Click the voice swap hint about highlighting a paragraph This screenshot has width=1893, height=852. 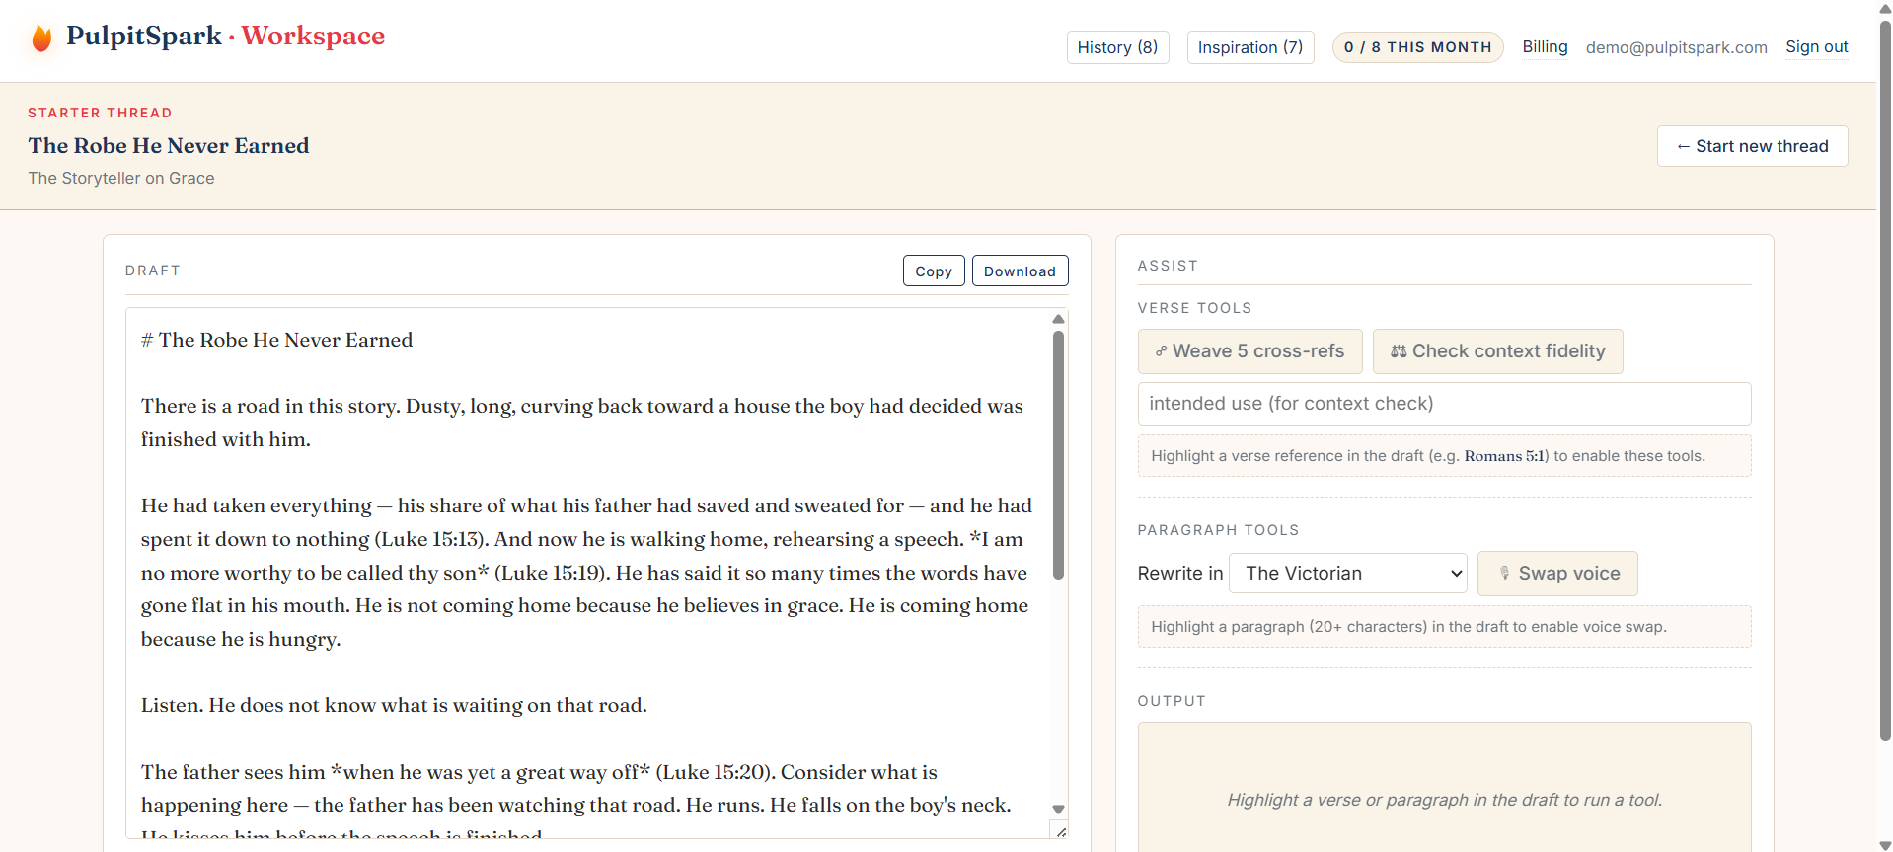(1444, 627)
